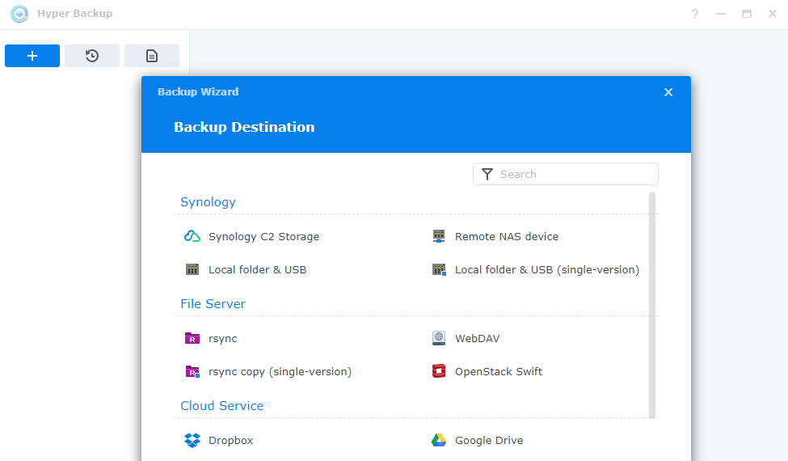
Task: Choose the Dropbox label
Action: 230,441
